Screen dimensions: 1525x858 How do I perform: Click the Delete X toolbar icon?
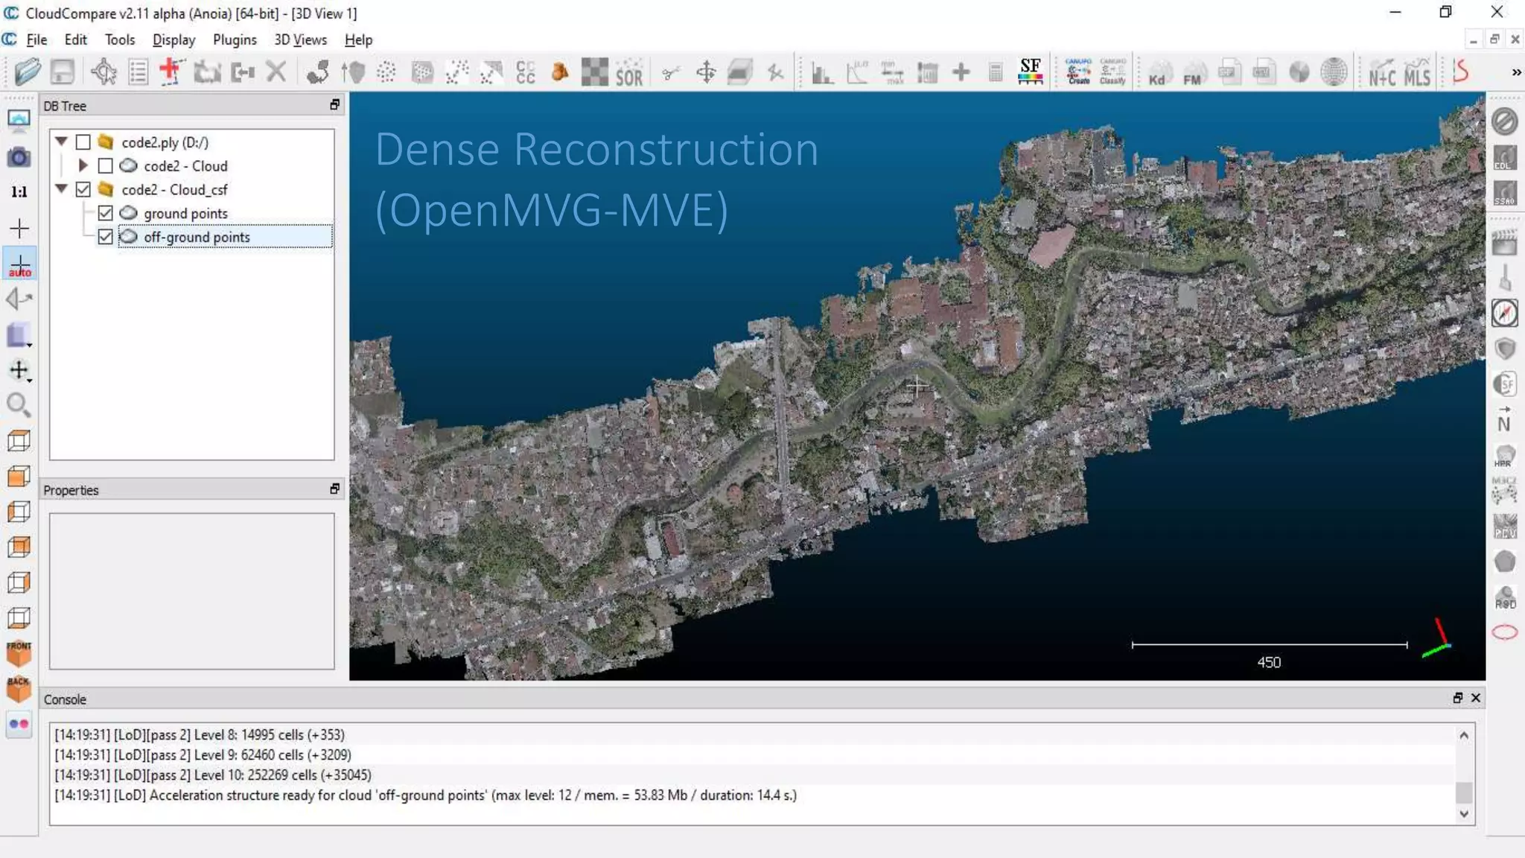click(x=276, y=72)
